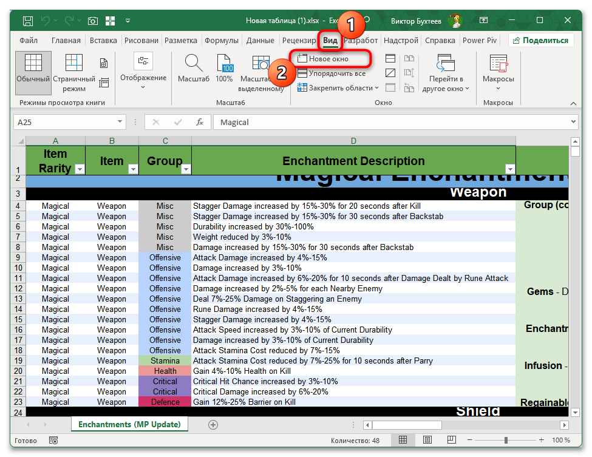This screenshot has width=592, height=457.
Task: Select Обычный workbook view
Action: pyautogui.click(x=33, y=73)
